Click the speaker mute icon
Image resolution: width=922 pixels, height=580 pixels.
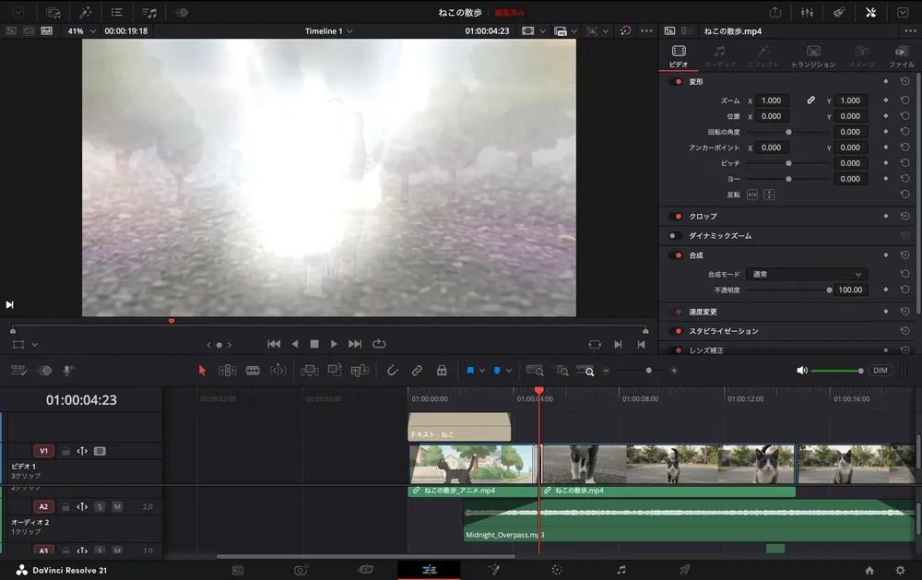[801, 371]
